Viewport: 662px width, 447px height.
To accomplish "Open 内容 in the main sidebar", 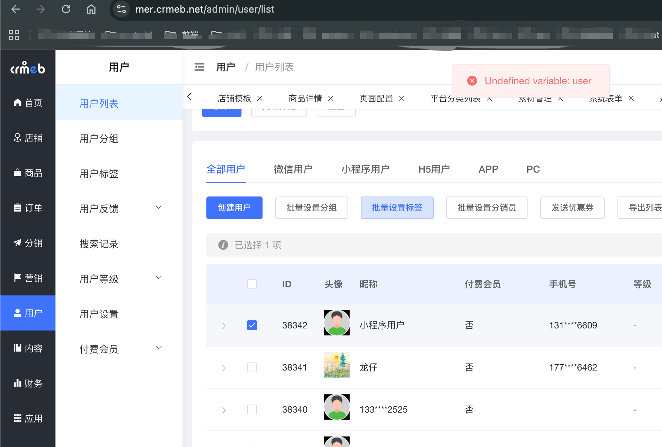I will tap(28, 348).
